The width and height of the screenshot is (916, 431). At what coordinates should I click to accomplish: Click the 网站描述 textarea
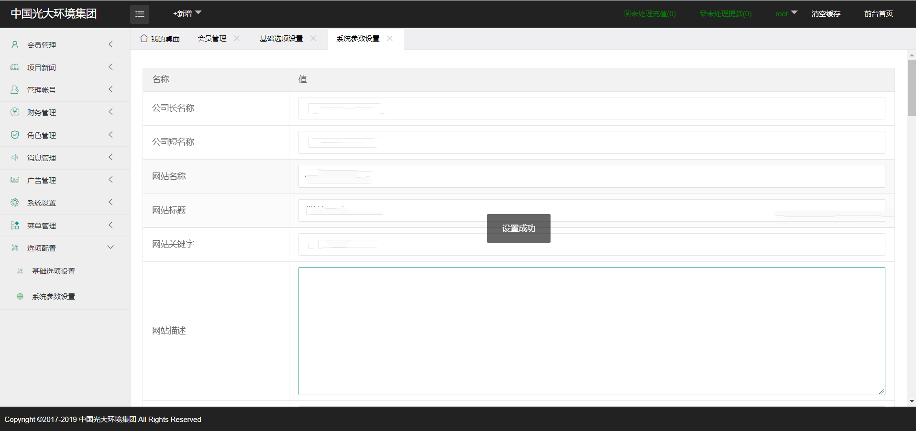point(591,331)
